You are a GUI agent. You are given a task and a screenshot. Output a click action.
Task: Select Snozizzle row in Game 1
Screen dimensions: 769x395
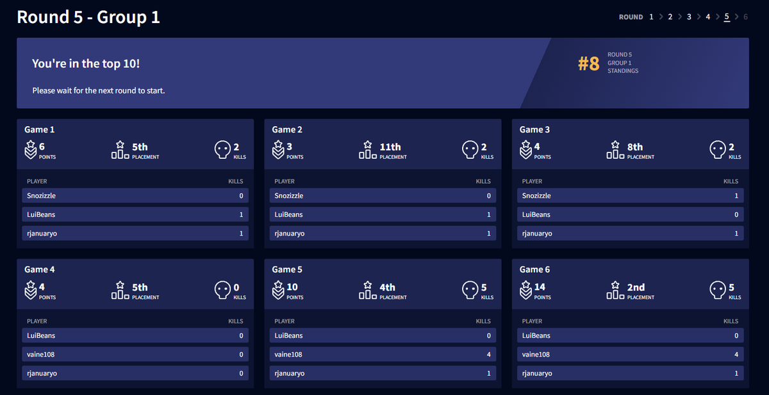[135, 196]
